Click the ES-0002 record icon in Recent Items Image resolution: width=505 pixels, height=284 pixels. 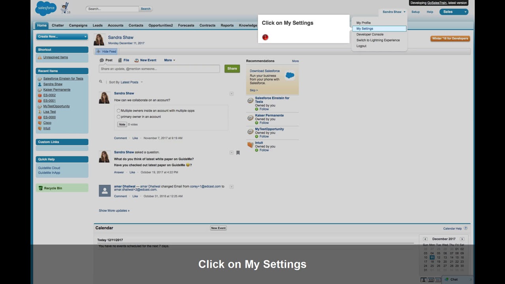pyautogui.click(x=39, y=95)
